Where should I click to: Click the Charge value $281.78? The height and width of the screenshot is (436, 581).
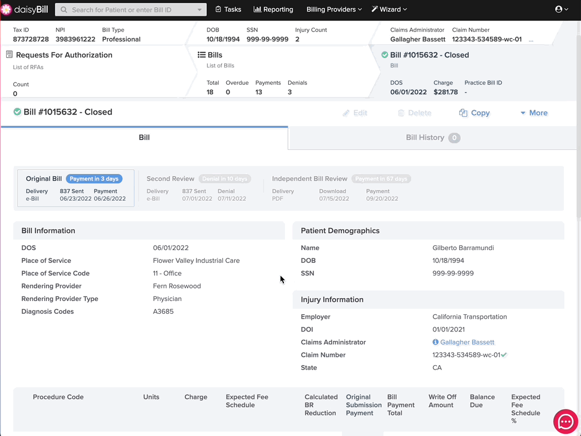pyautogui.click(x=445, y=92)
